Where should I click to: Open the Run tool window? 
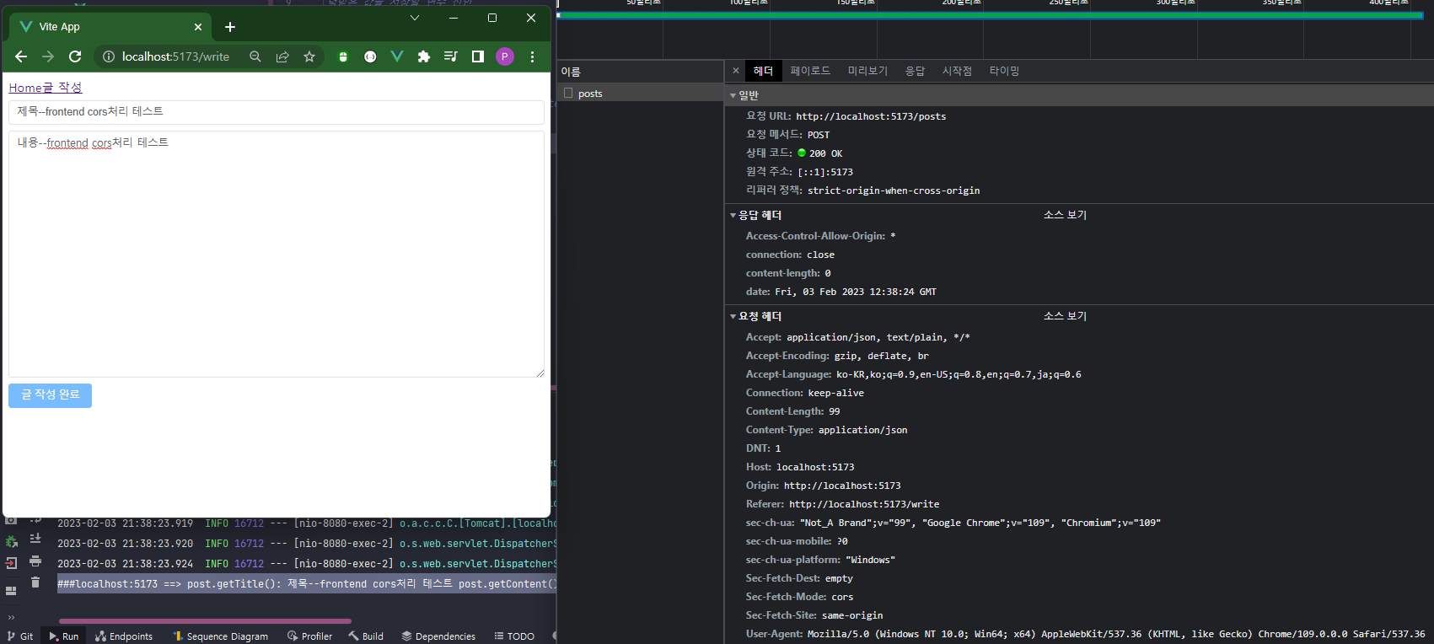[64, 636]
